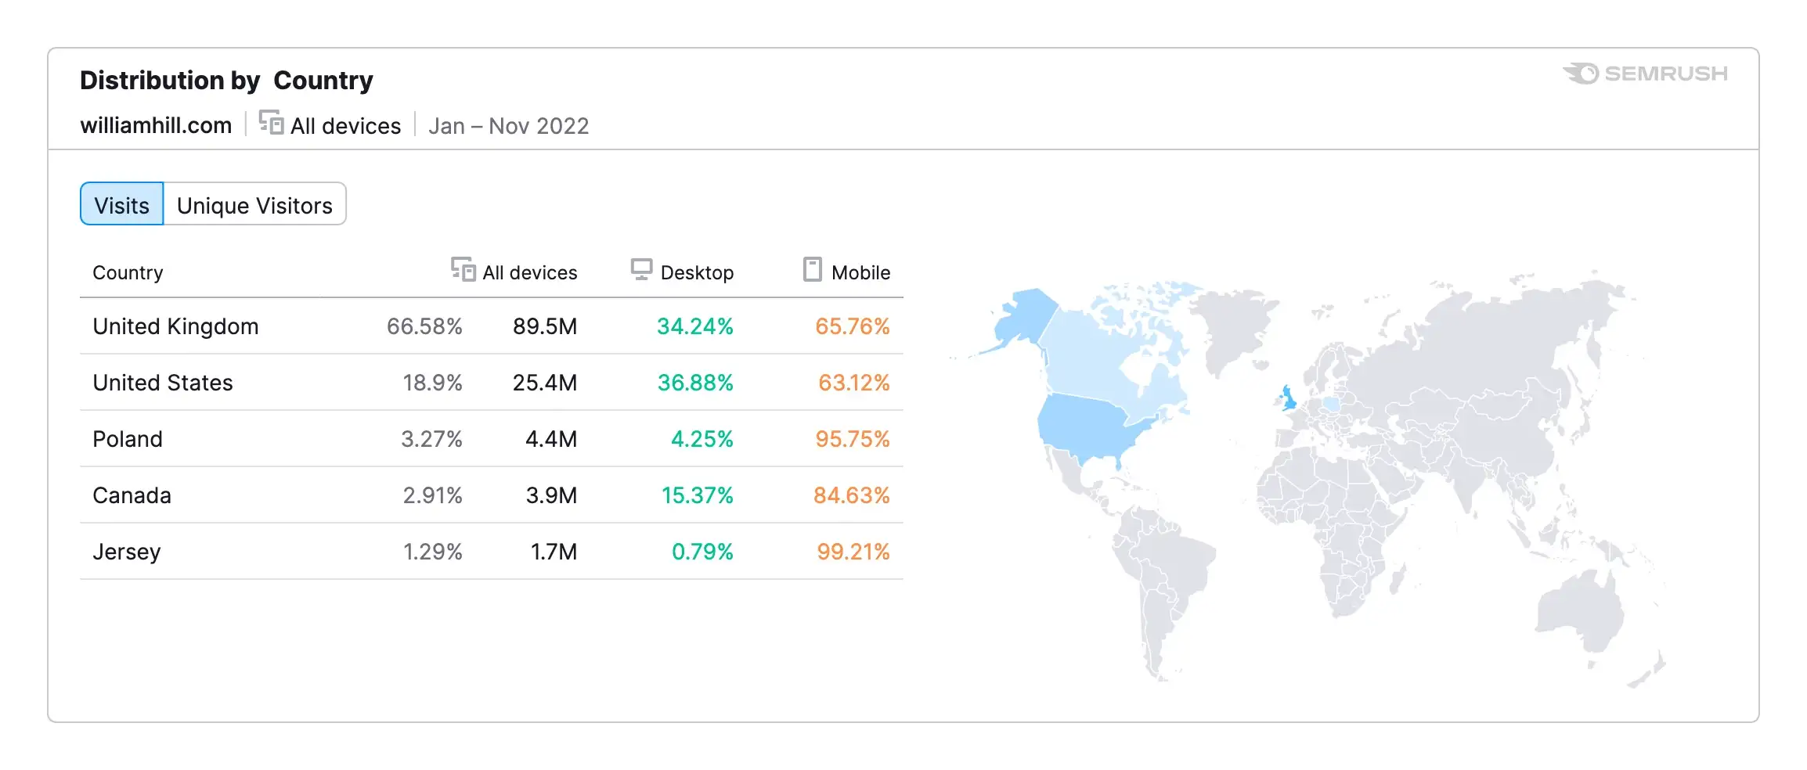Select the United States row name
1807x770 pixels.
pyautogui.click(x=163, y=383)
